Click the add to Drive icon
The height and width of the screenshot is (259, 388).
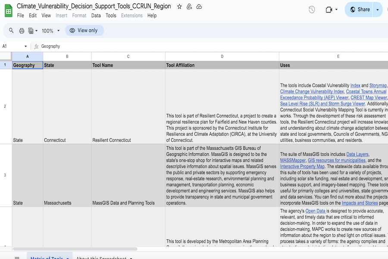point(189,7)
